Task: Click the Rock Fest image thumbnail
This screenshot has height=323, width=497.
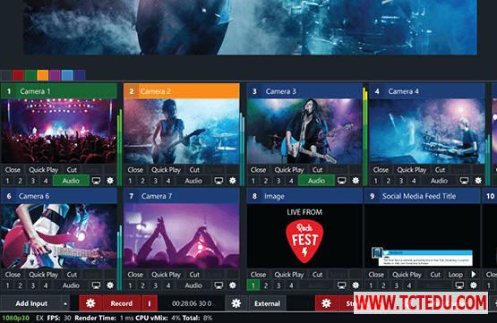Action: point(304,236)
